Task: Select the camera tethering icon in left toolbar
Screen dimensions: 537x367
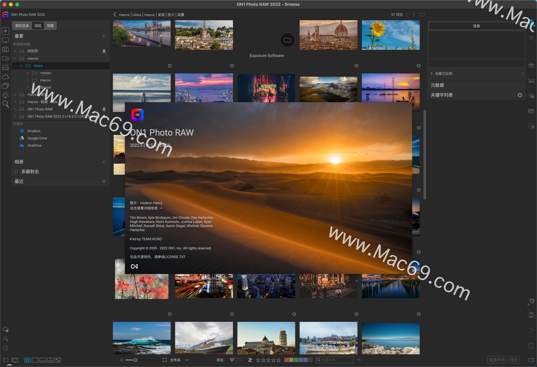Action: [5, 50]
